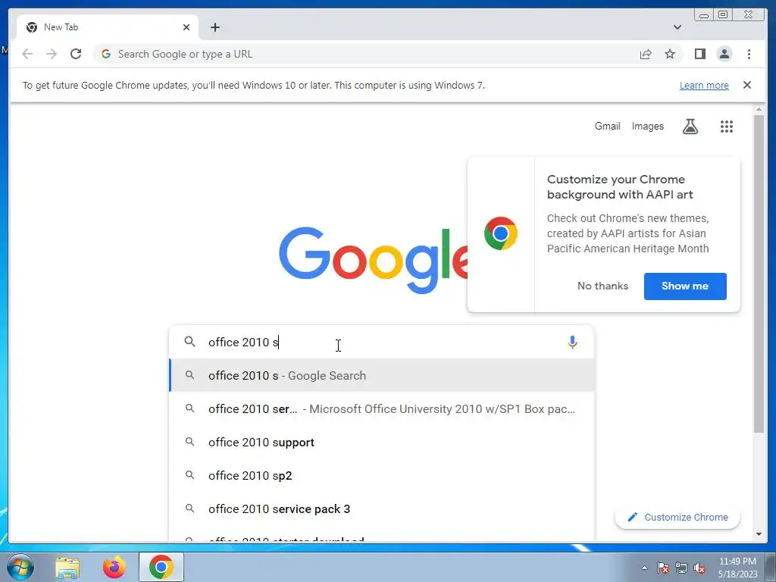Select the "office 2010 support" suggestion
Viewport: 776px width, 582px height.
coord(382,443)
